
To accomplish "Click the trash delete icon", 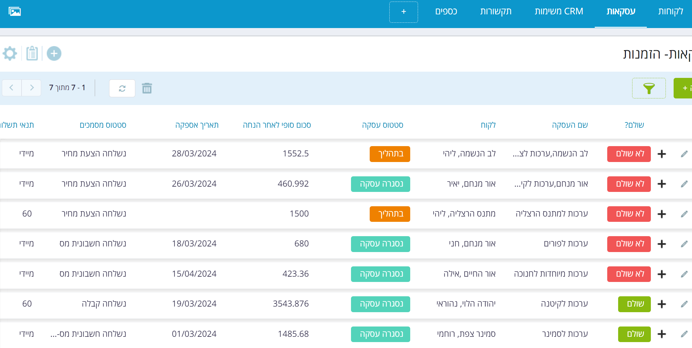I will tap(147, 88).
